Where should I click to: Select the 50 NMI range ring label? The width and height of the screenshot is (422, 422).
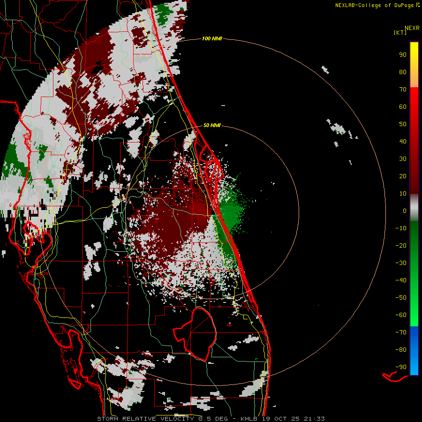pyautogui.click(x=212, y=125)
